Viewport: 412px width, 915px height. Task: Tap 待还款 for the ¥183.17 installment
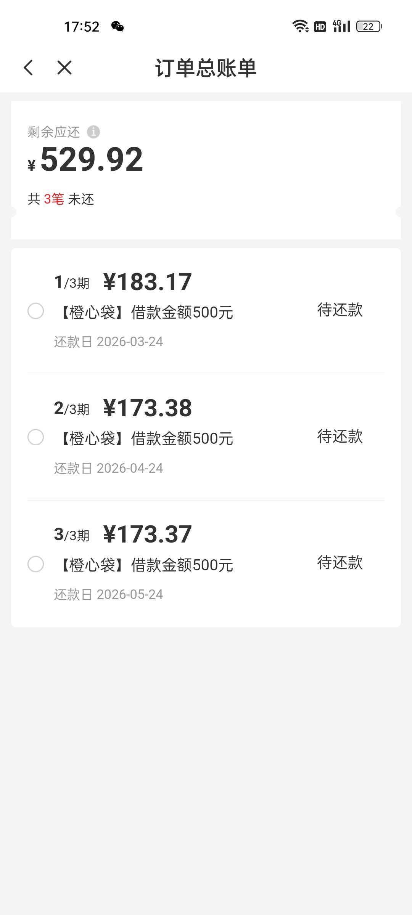coord(340,310)
